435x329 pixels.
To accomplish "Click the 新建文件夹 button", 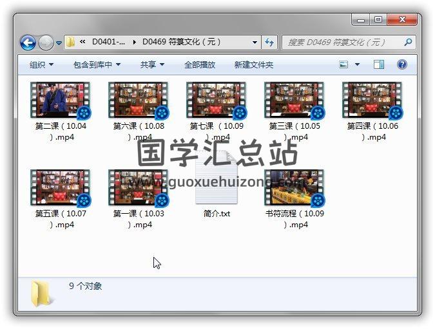I will pyautogui.click(x=253, y=64).
